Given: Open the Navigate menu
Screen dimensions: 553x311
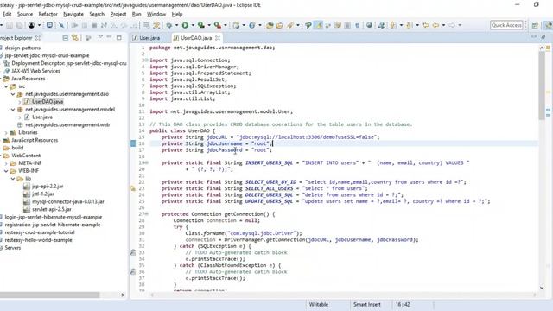Looking at the screenshot, I should [x=73, y=14].
